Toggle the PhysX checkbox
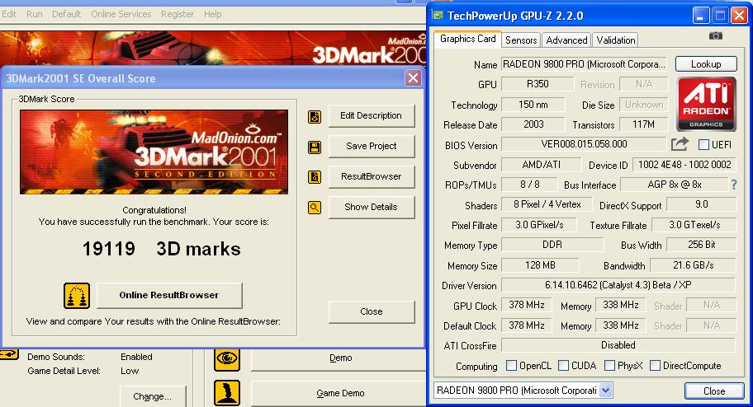753x407 pixels. coord(610,365)
